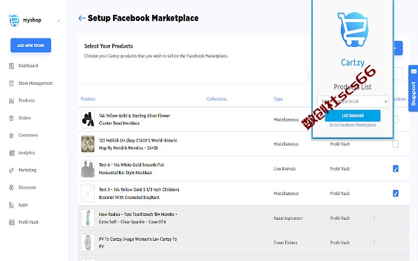Click Profit Vault cell in Event Tickets row
Image resolution: width=418 pixels, height=261 pixels.
(340, 243)
